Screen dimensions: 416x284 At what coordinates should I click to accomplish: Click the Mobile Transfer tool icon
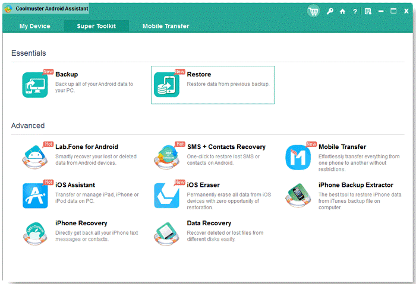(x=298, y=157)
